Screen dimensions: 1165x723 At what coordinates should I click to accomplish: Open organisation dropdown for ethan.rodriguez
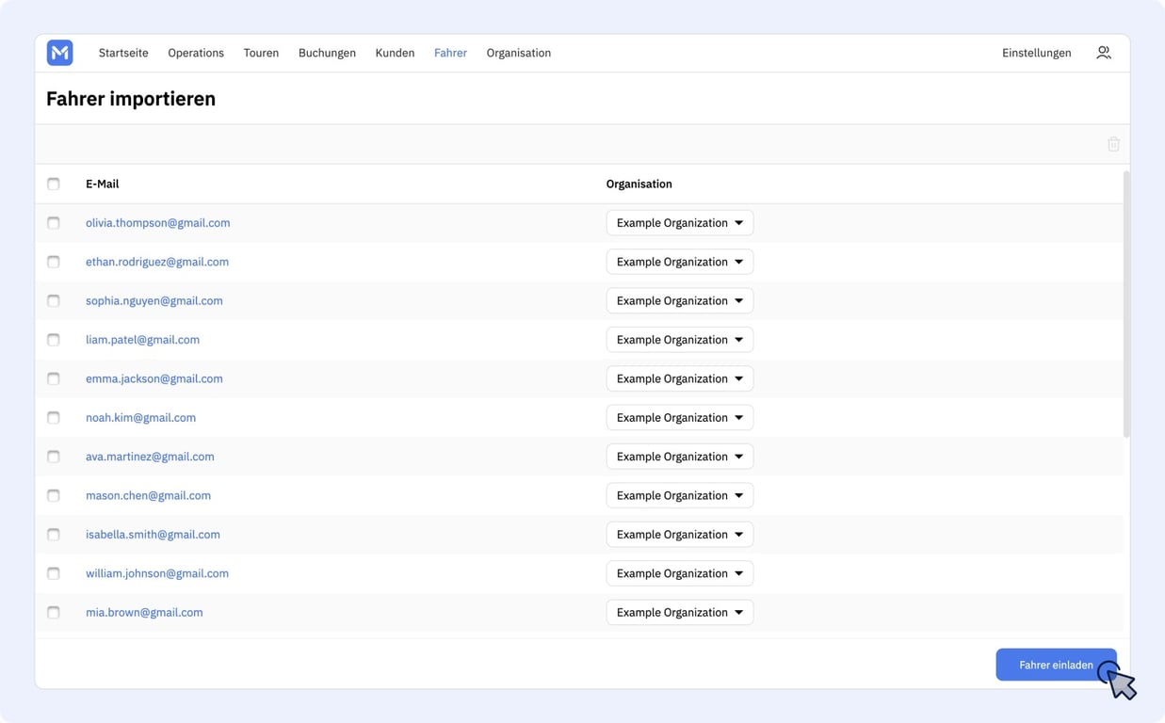coord(679,262)
